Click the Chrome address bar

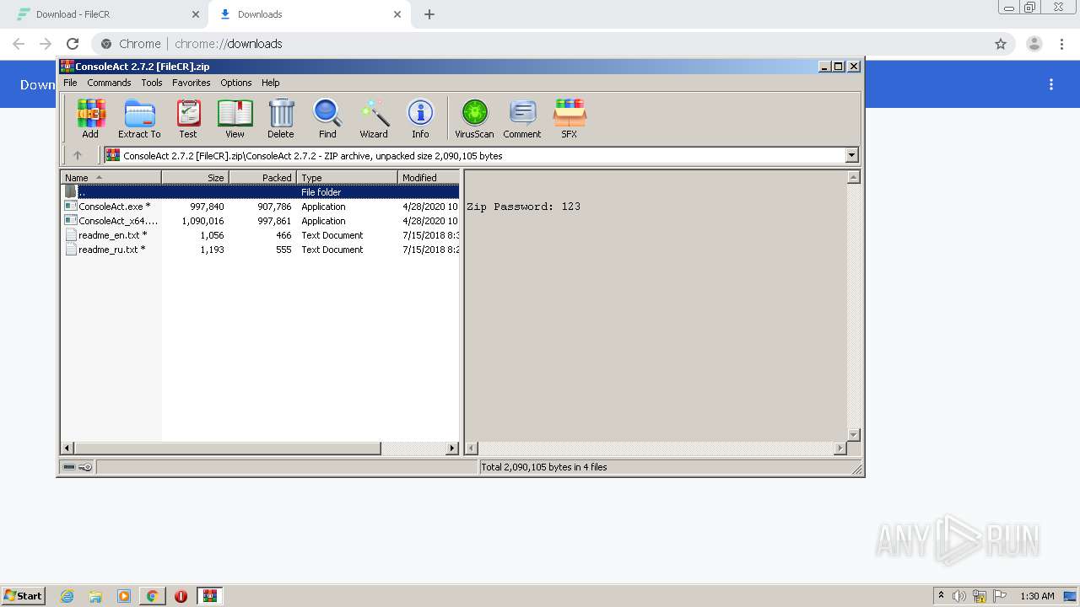[x=540, y=44]
